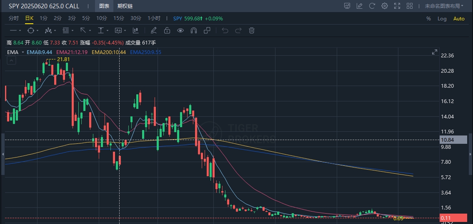Maximize chart pane with expand arrows
The height and width of the screenshot is (224, 473).
[x=434, y=52]
